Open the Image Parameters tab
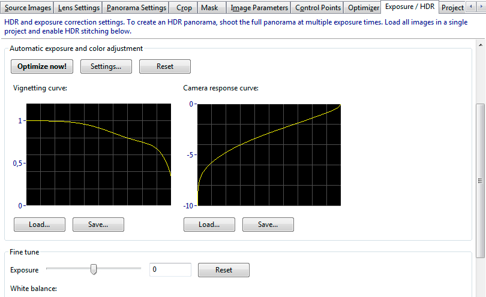 coord(259,8)
